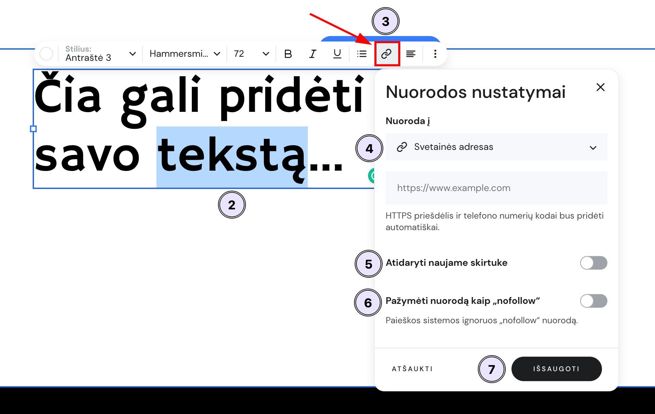Click the chain icon beside Svetainės adresas
Image resolution: width=655 pixels, height=414 pixels.
coord(402,147)
